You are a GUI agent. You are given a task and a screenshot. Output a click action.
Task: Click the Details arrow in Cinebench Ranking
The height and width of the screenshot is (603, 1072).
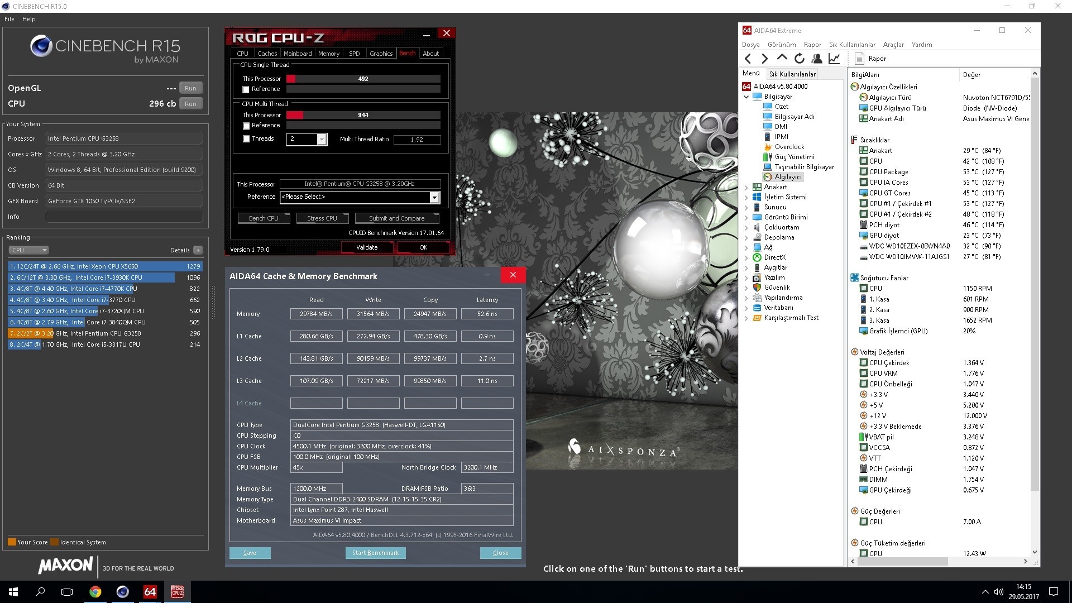pyautogui.click(x=198, y=250)
